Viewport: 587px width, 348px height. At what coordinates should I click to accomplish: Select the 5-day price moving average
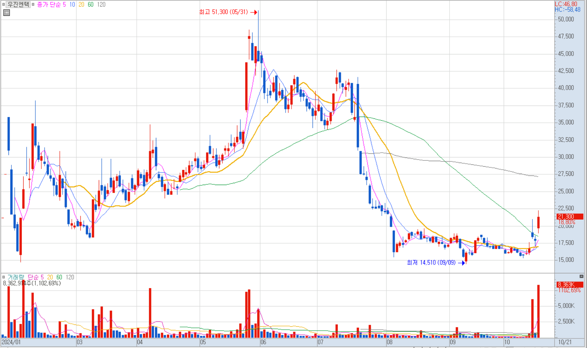(x=64, y=4)
